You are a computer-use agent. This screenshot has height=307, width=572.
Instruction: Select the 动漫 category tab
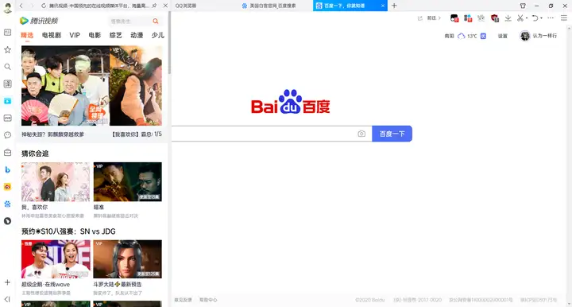tap(137, 36)
